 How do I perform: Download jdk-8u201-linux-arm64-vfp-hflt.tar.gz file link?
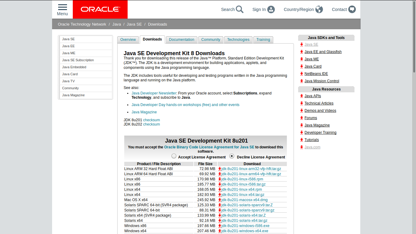click(251, 174)
